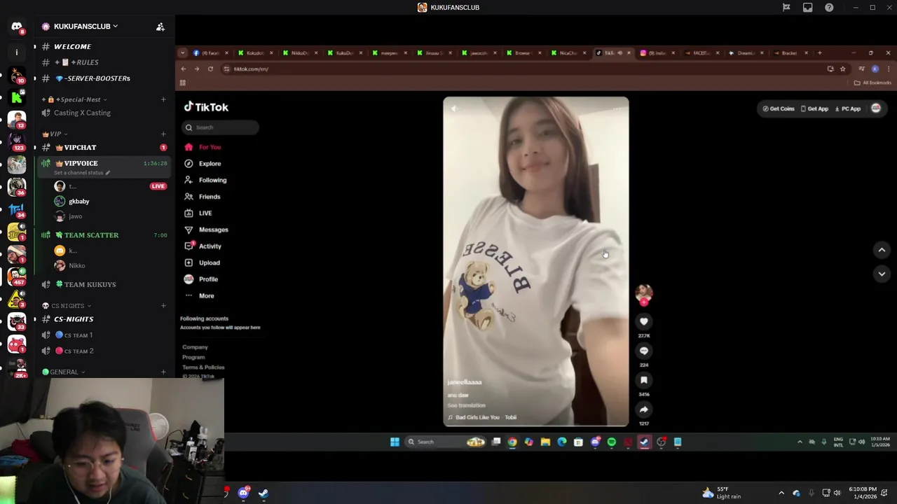Open All Bookmarks folder in browser

[x=872, y=83]
